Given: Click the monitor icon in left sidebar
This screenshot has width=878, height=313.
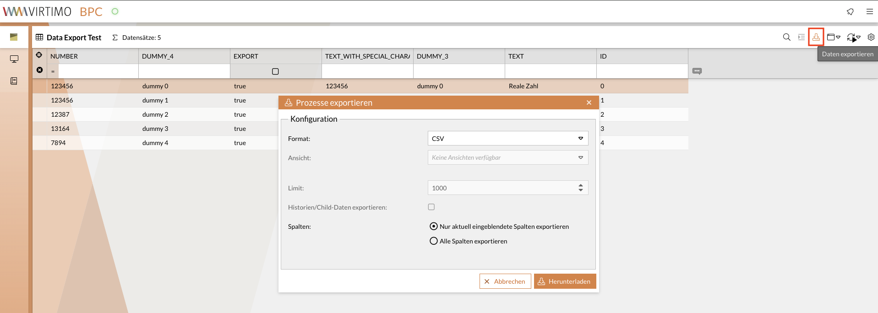Looking at the screenshot, I should pos(14,59).
